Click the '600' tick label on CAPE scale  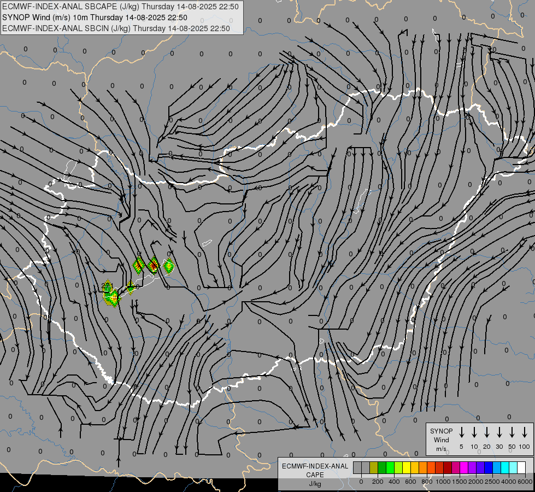pyautogui.click(x=410, y=482)
